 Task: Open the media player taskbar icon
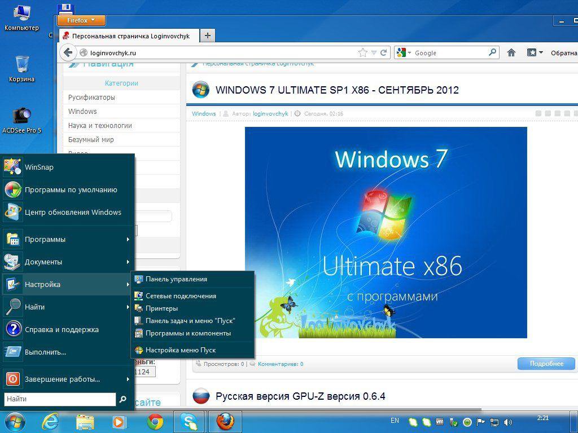coord(119,422)
